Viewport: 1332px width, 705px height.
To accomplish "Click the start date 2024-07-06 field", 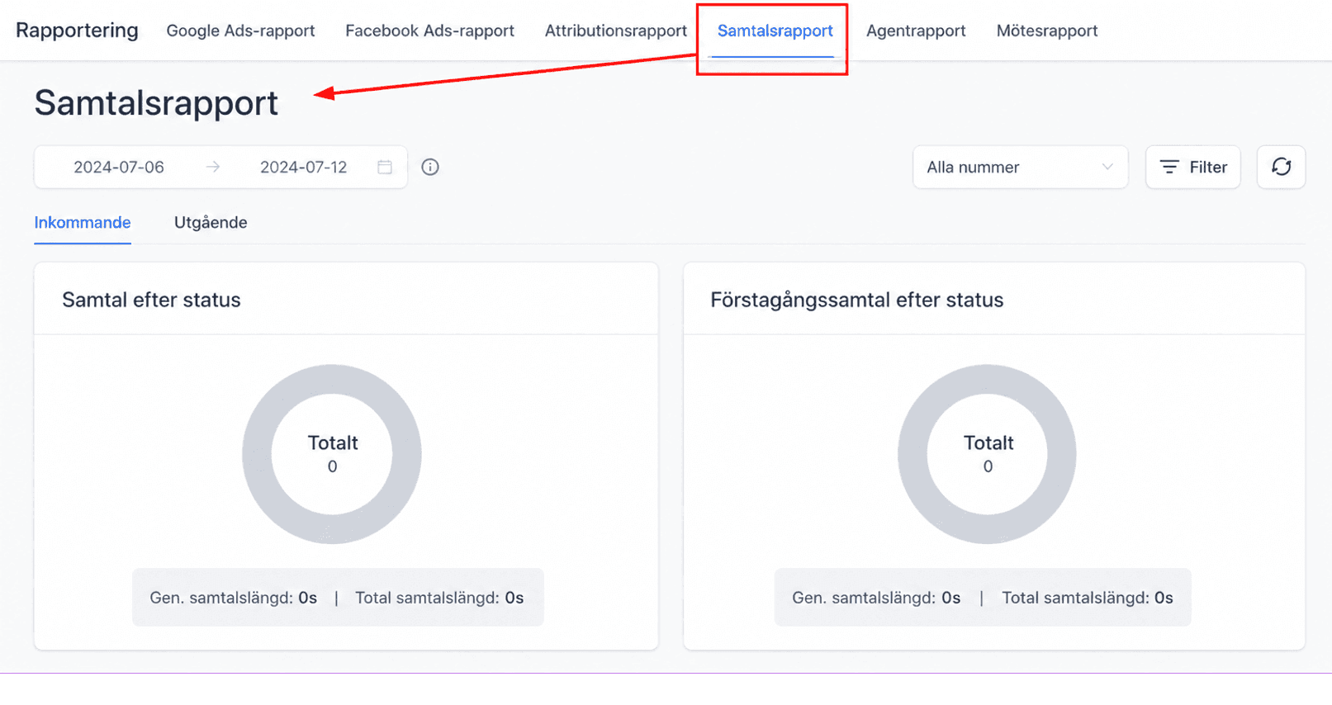I will (119, 167).
